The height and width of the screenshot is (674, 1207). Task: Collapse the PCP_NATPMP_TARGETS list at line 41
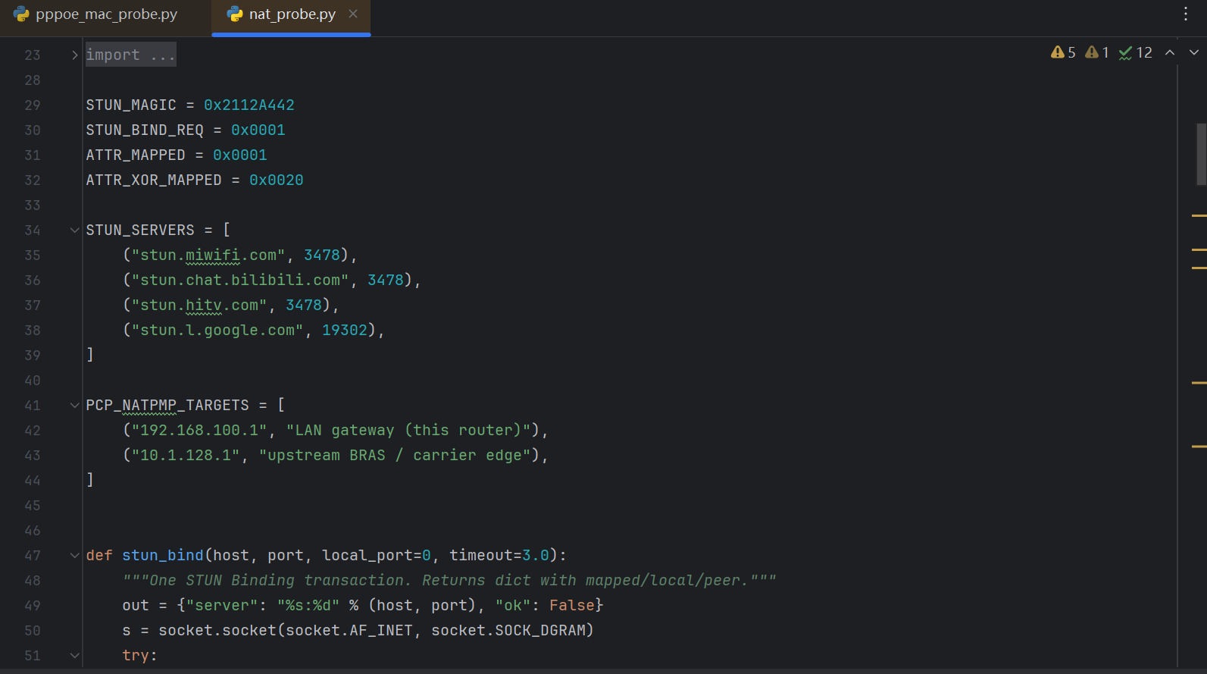(74, 405)
